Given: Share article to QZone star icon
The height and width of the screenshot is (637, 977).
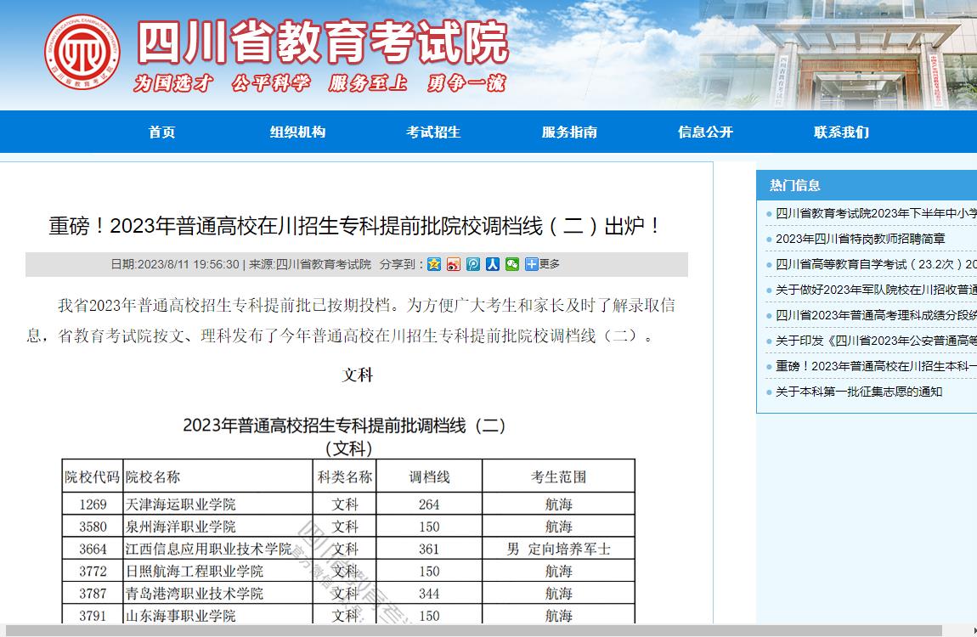Looking at the screenshot, I should tap(434, 265).
